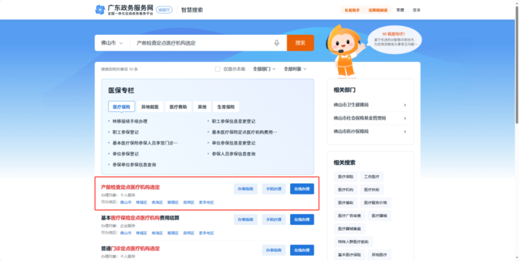This screenshot has height=261, width=519.
Task: Click the 工伤医疗 related search tag
Action: click(372, 177)
